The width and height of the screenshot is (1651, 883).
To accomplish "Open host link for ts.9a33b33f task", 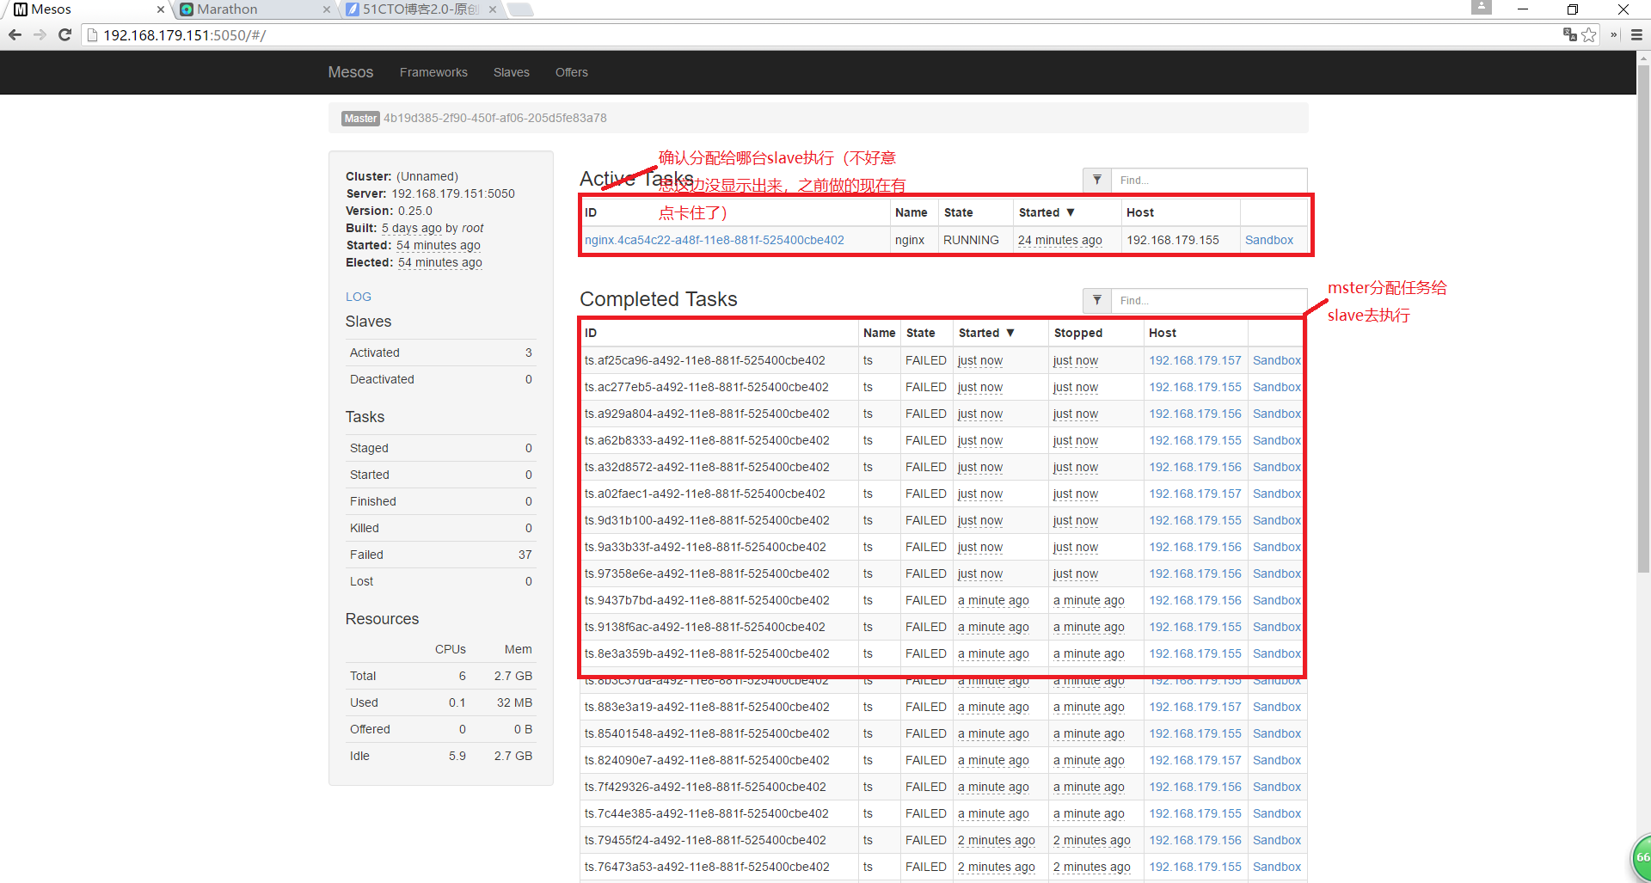I will click(1195, 547).
